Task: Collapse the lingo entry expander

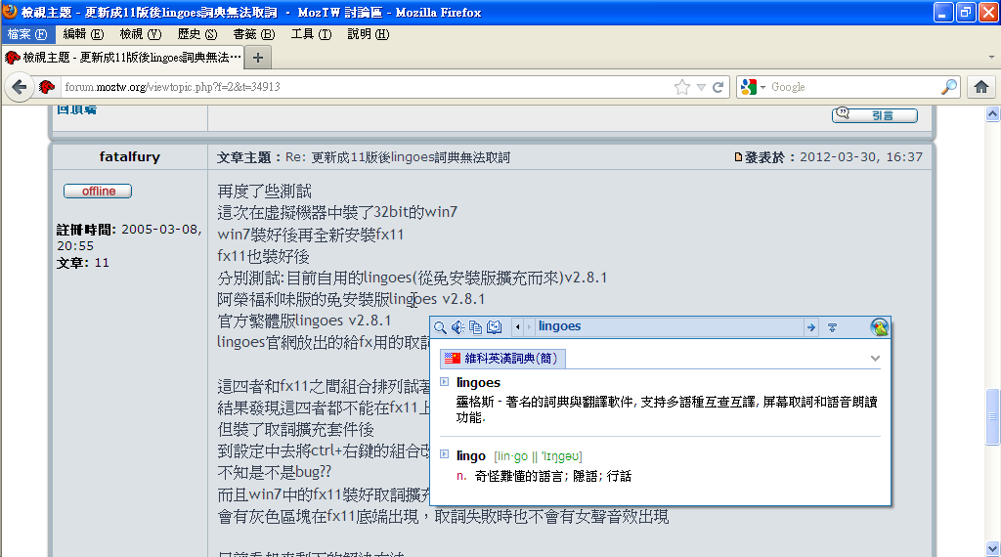Action: pos(445,454)
